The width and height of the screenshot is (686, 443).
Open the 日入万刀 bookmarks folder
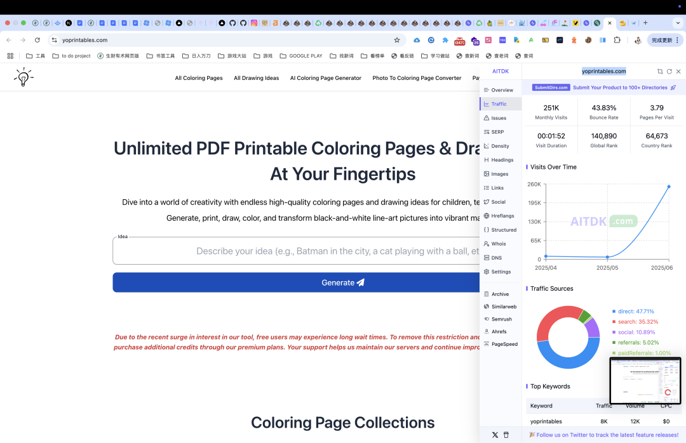(196, 56)
